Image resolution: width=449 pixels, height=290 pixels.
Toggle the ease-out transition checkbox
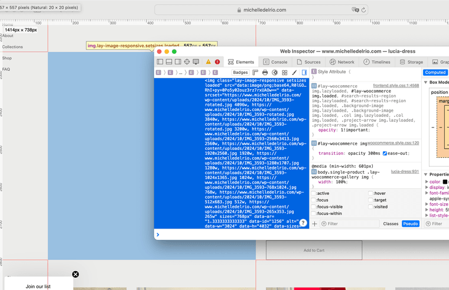click(385, 154)
